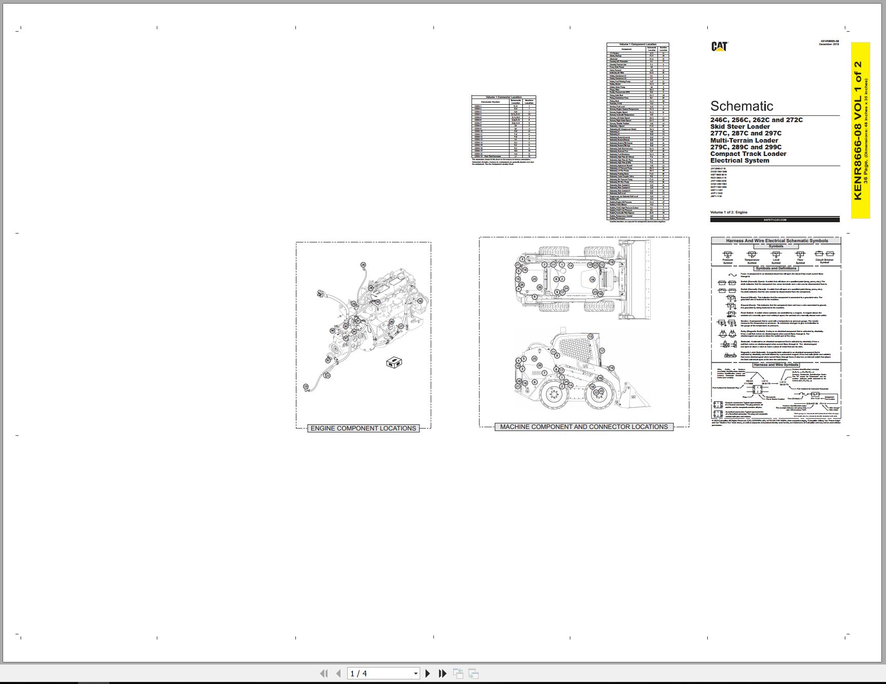Click the 'December 2019' date text
This screenshot has height=684, width=886.
[829, 45]
